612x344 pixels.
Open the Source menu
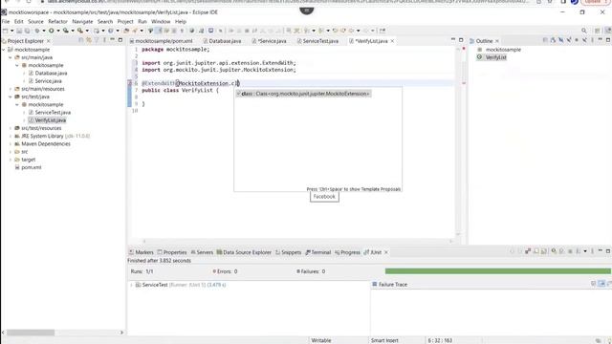(35, 21)
